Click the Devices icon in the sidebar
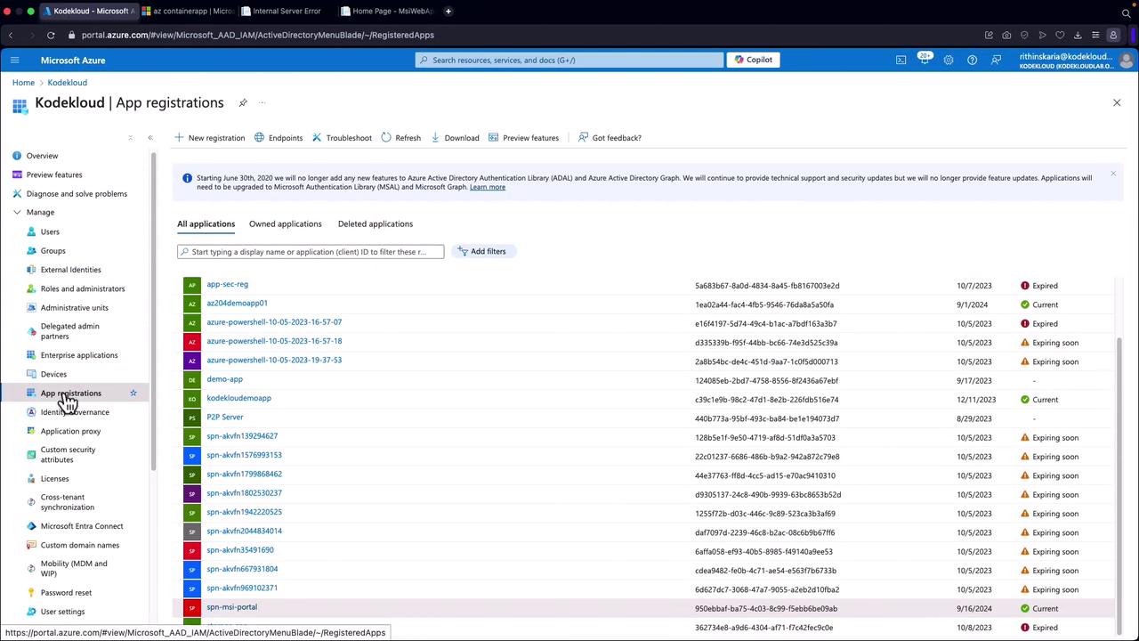 coord(31,374)
